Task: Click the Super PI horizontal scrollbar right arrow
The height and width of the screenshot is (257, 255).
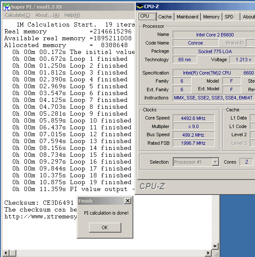Action: (x=208, y=253)
